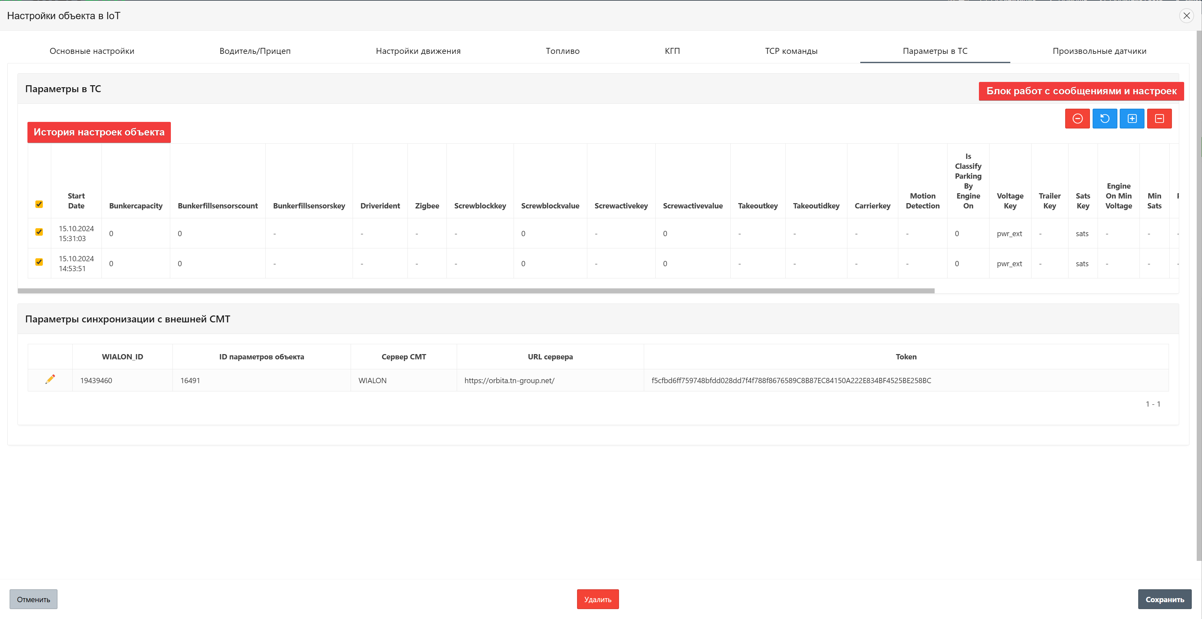Screen dimensions: 1202x619
Task: Click the pencil edit icon for WIALON row
Action: (50, 379)
